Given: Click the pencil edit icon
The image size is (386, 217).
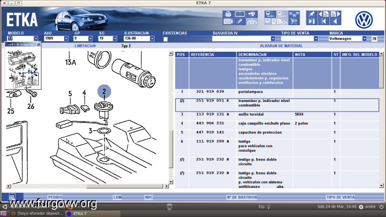Looking at the screenshot, I should pyautogui.click(x=240, y=21).
